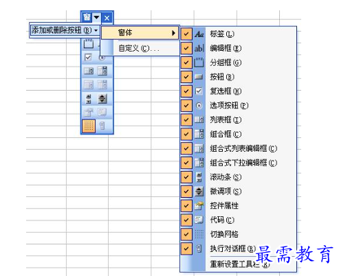This screenshot has height=276, width=339.
Task: Select the Spinner tool in floating toolbar
Action: [x=102, y=99]
